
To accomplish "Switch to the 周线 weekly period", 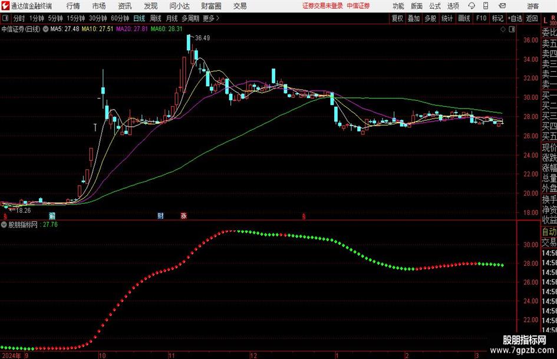I will pyautogui.click(x=156, y=18).
